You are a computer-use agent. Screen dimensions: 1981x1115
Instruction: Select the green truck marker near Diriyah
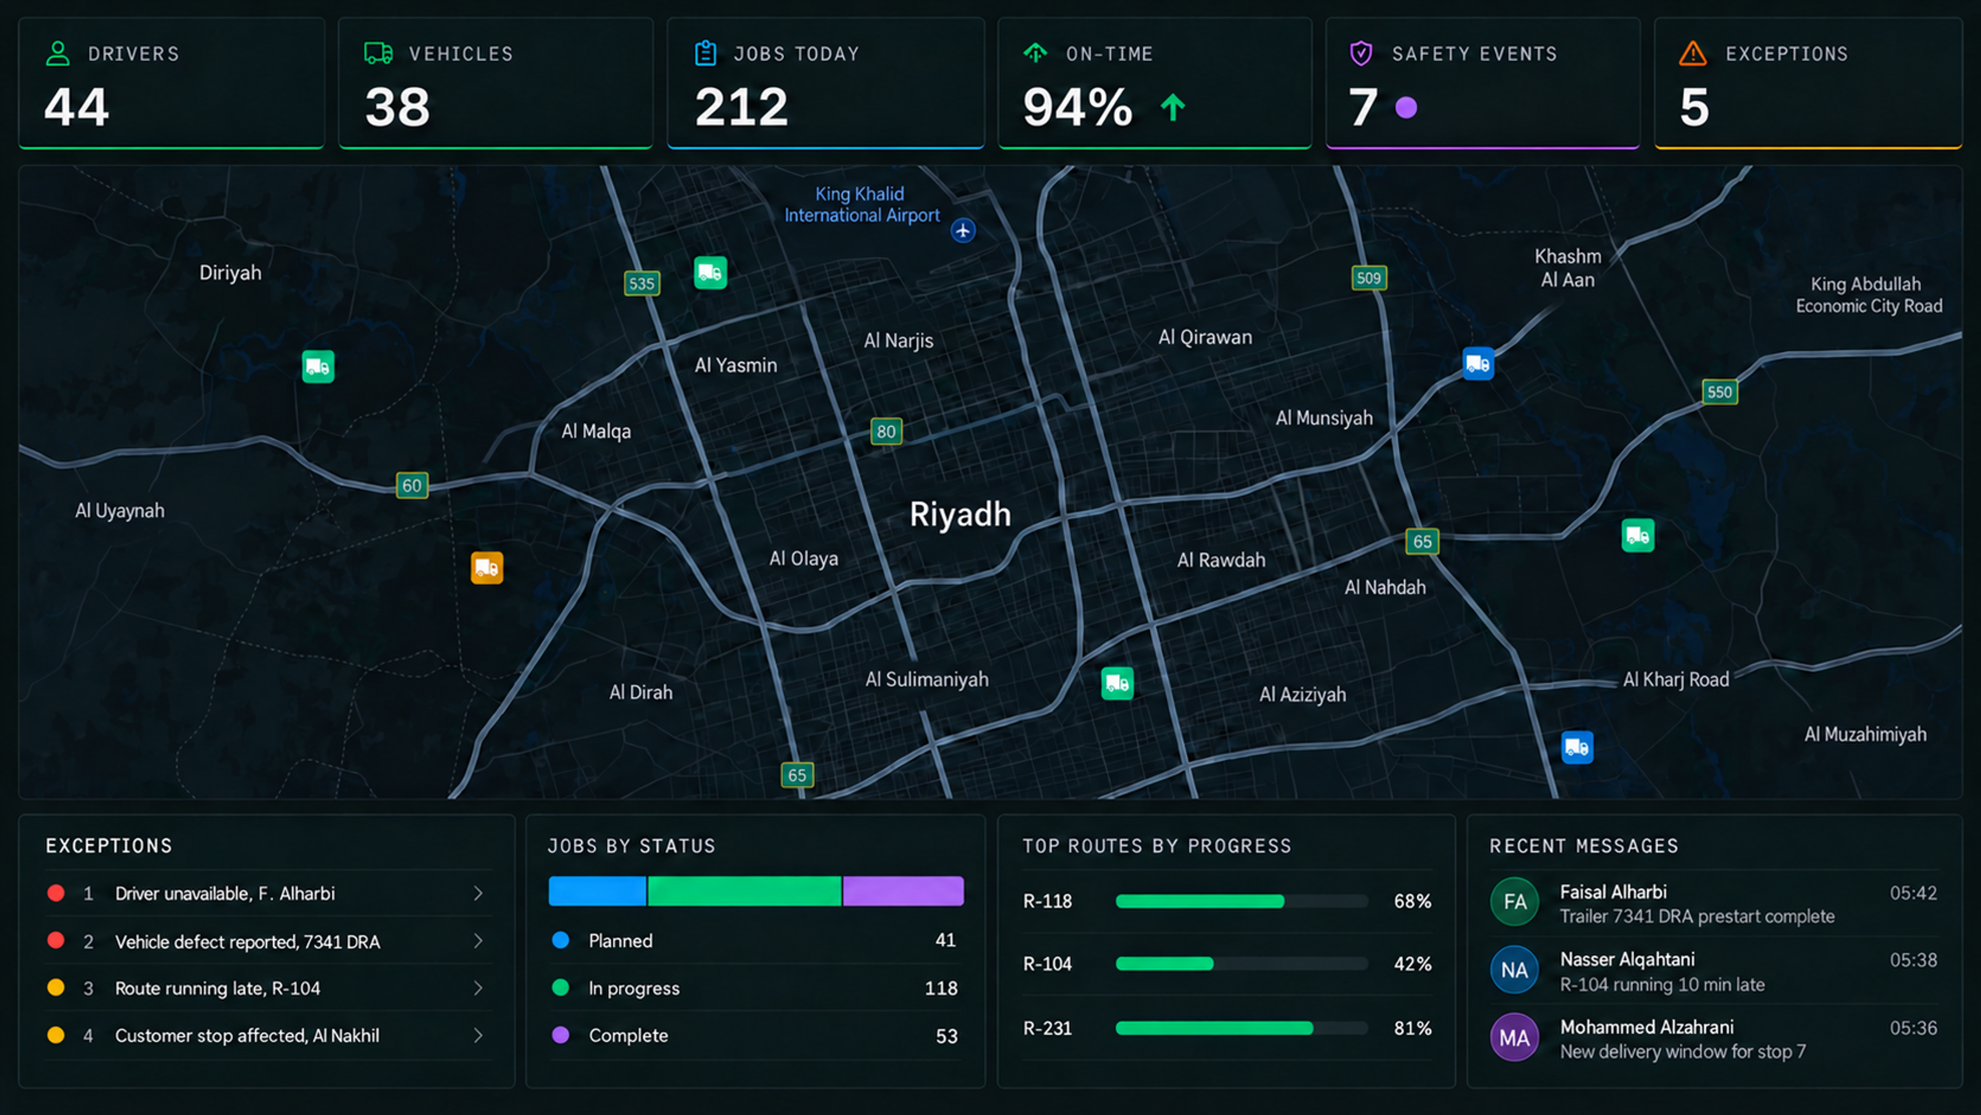pyautogui.click(x=318, y=367)
